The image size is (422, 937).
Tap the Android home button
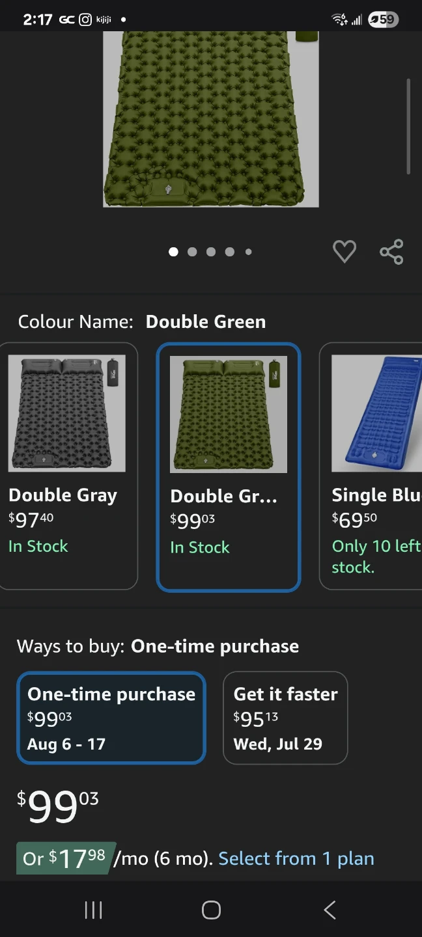[211, 910]
